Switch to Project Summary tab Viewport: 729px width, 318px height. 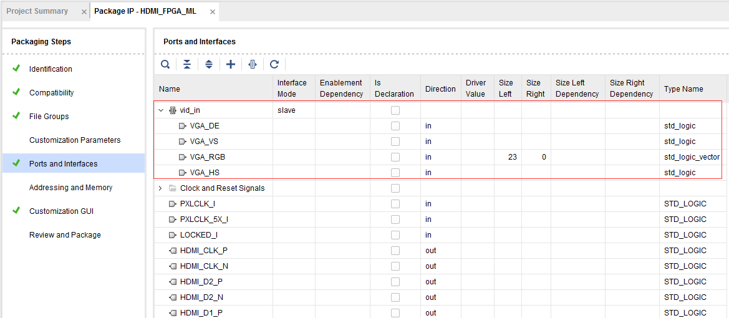pyautogui.click(x=37, y=11)
